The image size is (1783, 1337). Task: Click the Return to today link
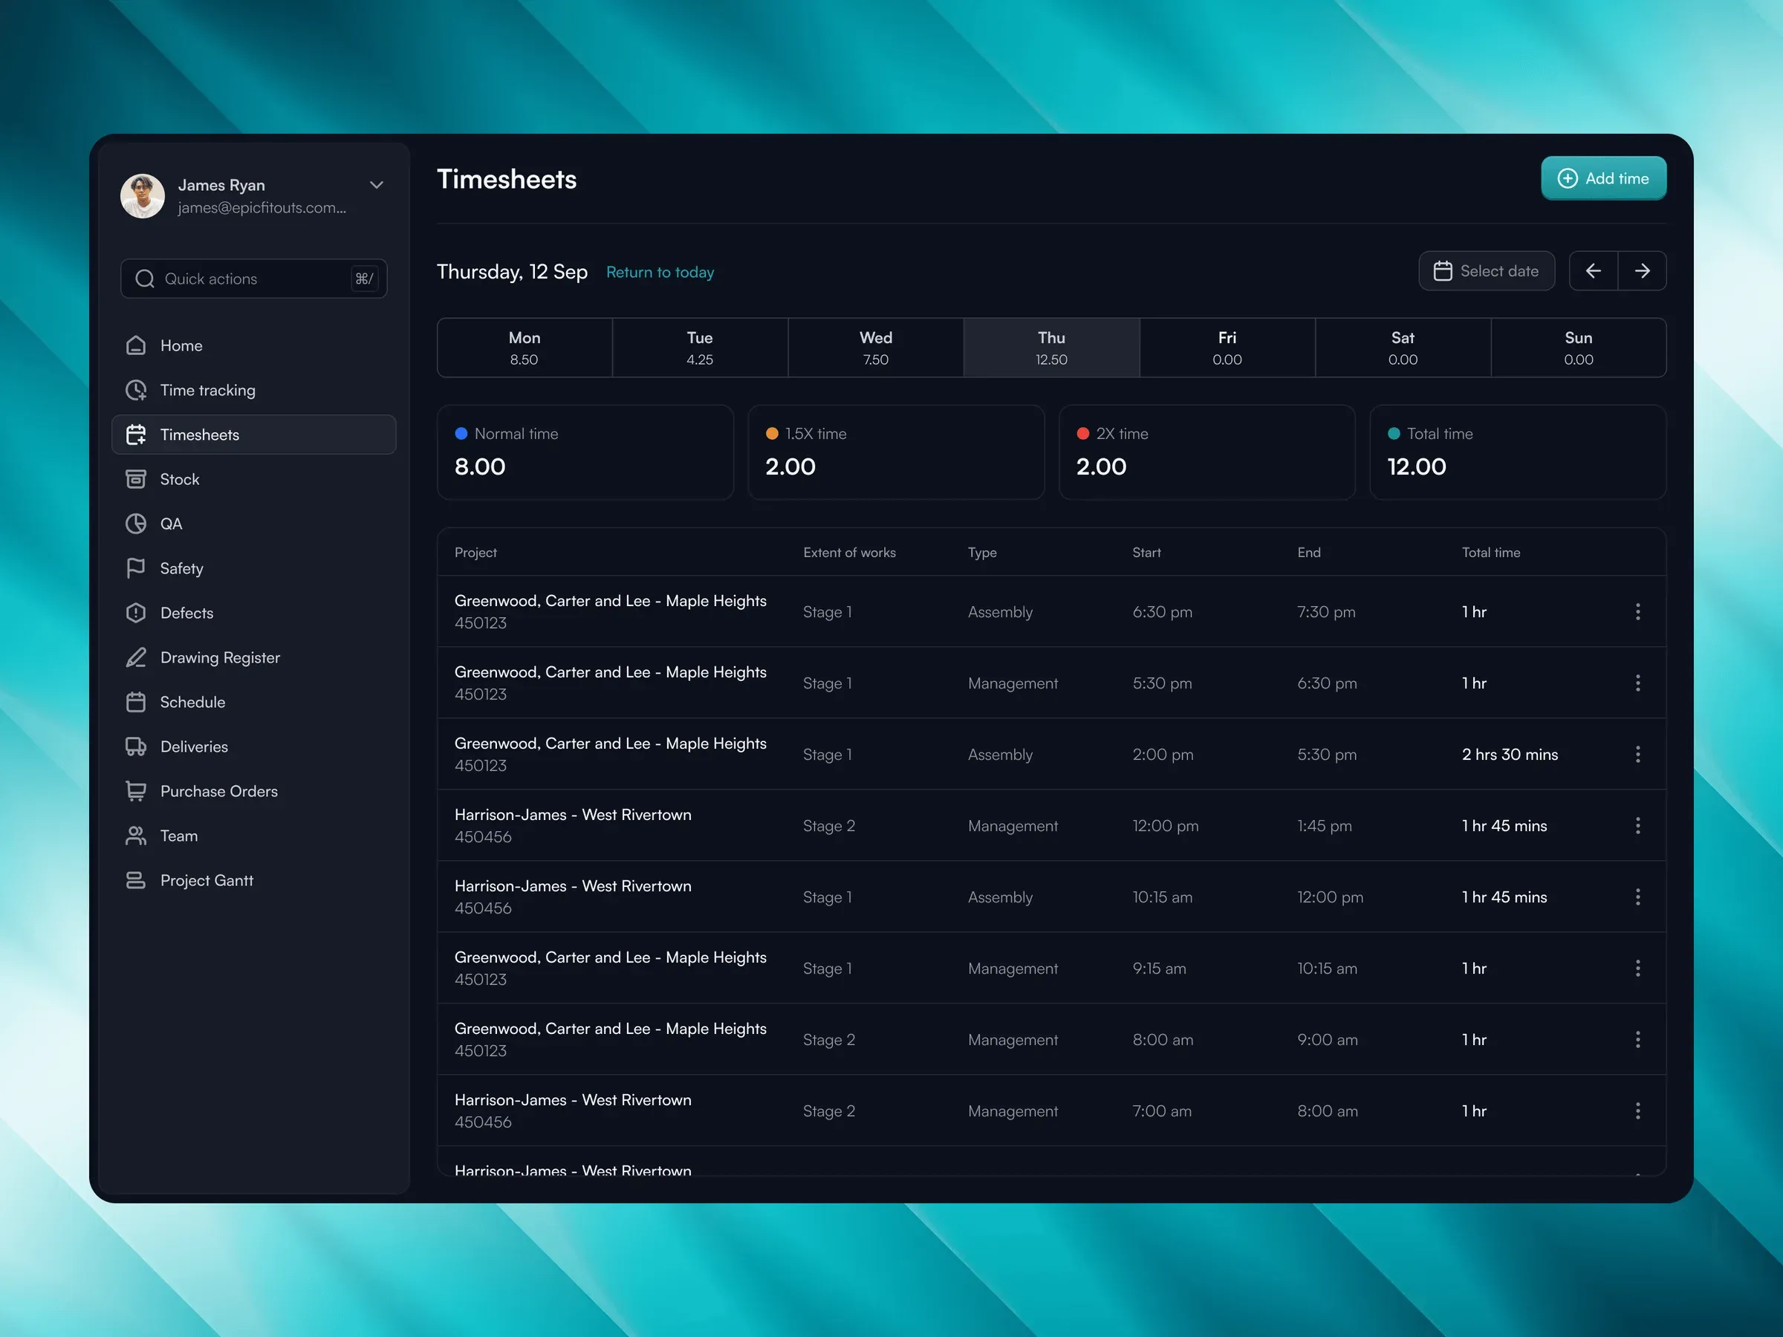point(660,273)
